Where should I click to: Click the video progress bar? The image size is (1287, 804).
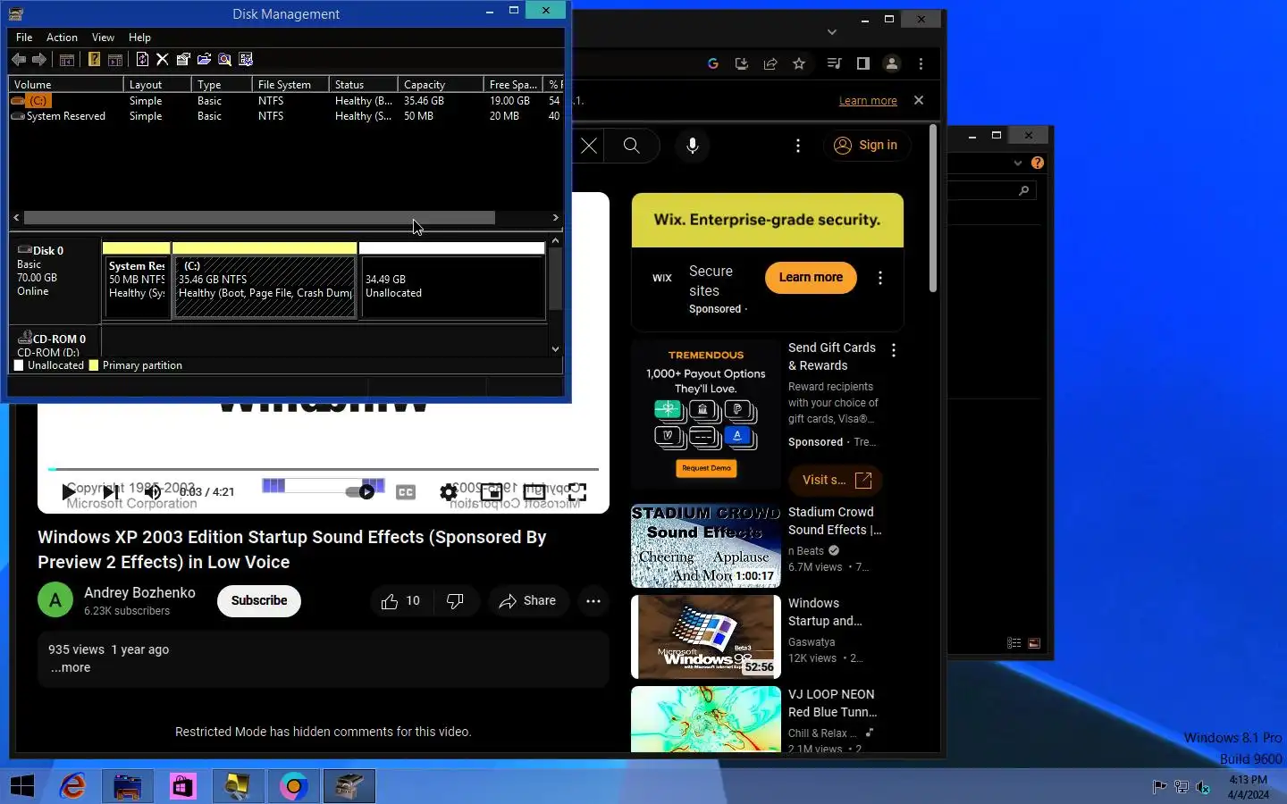tap(324, 468)
